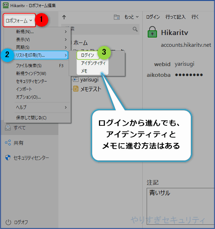Click the aikotoba masked password field
This screenshot has height=229, width=215.
(x=189, y=75)
